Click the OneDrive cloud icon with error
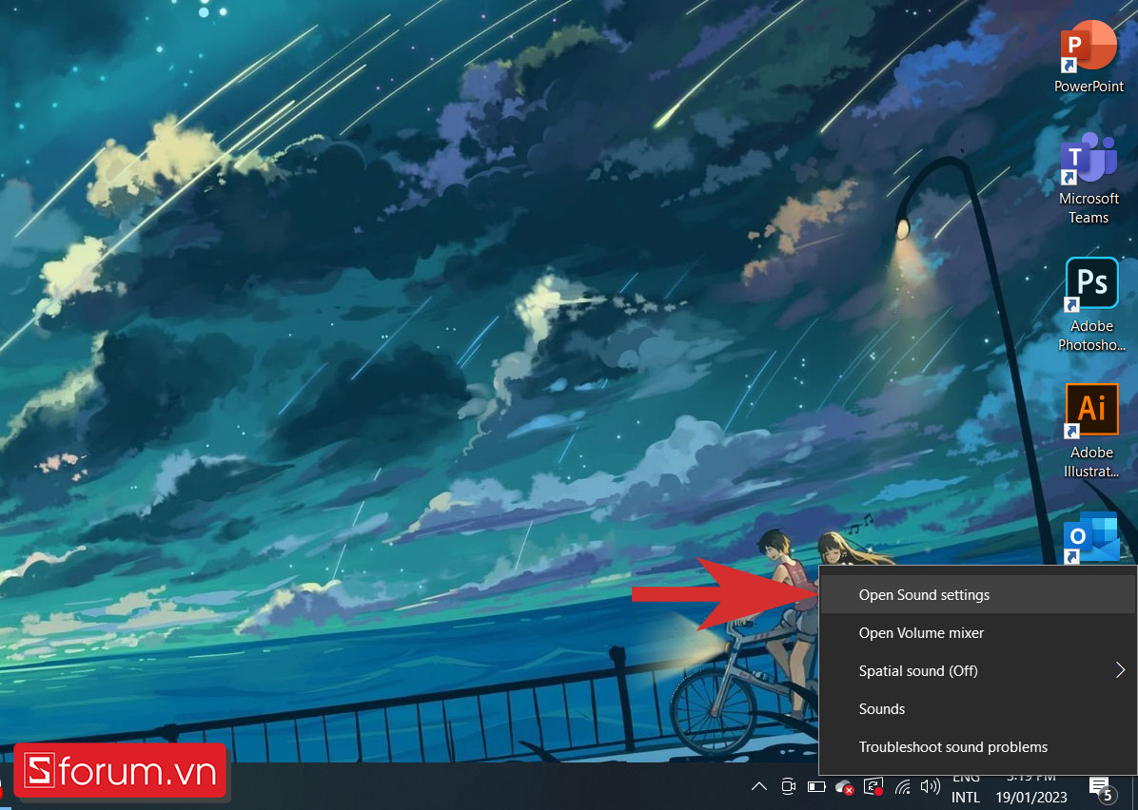The image size is (1138, 810). click(x=844, y=787)
